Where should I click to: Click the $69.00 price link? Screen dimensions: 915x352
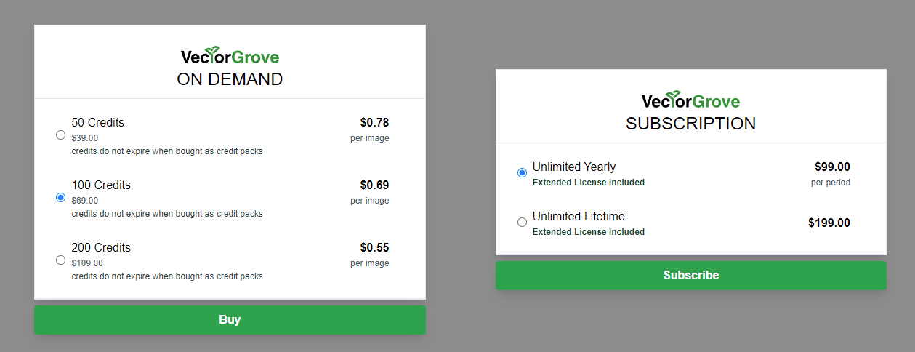(x=84, y=200)
